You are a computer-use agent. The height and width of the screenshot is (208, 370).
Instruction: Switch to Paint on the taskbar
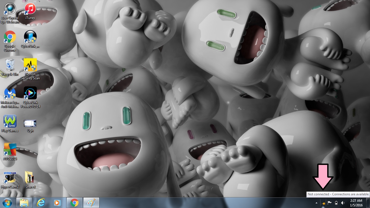point(91,203)
